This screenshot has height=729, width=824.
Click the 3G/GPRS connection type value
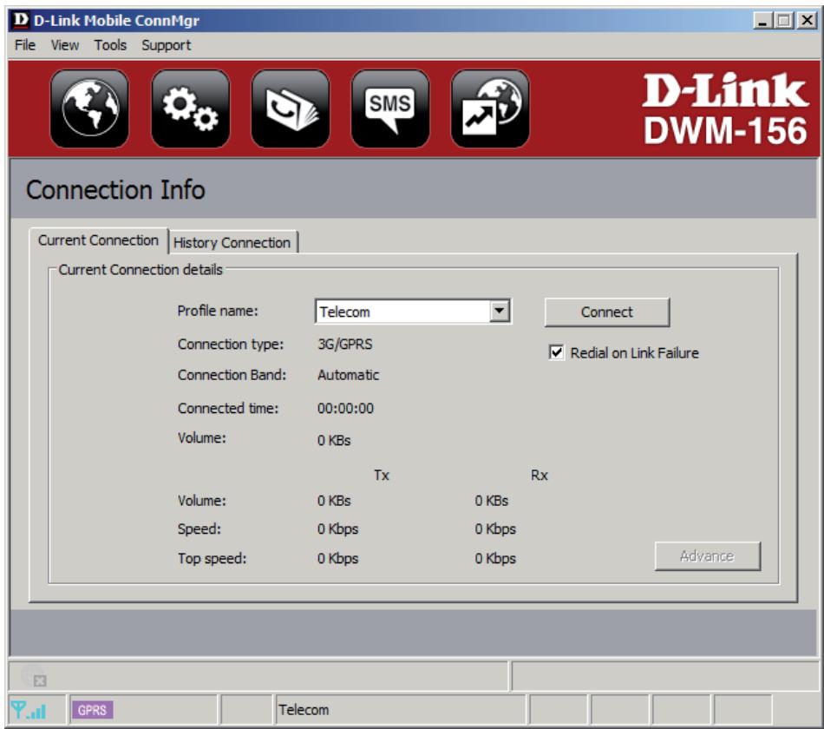coord(345,344)
